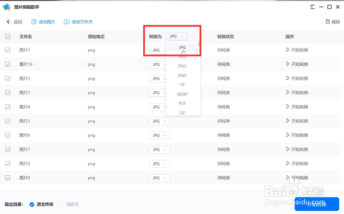
Task: Choose WEBP in the open format list
Action: [x=182, y=94]
